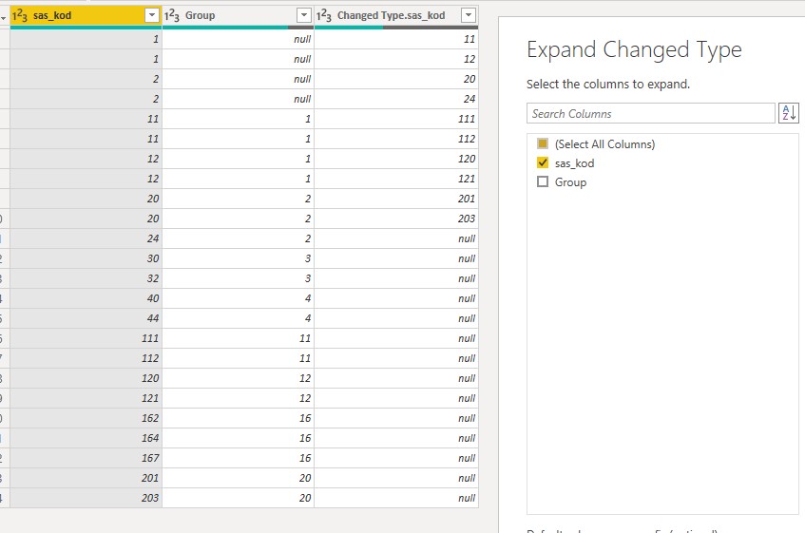The width and height of the screenshot is (805, 533).
Task: Open sas_kod column filter dropdown
Action: [x=151, y=15]
